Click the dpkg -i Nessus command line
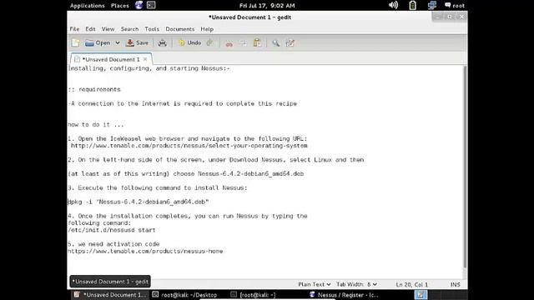Image resolution: width=534 pixels, height=300 pixels. (x=138, y=202)
